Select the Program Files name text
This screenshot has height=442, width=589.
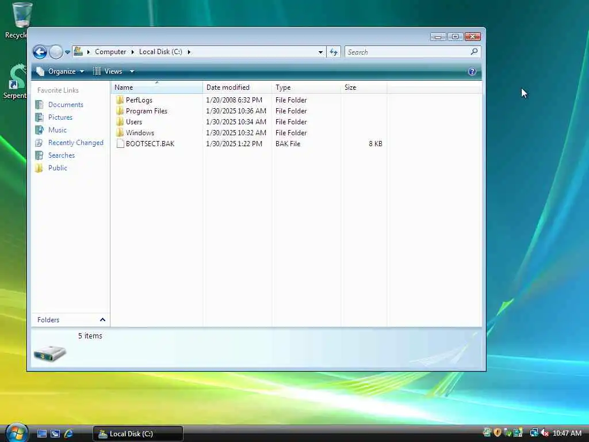[147, 111]
